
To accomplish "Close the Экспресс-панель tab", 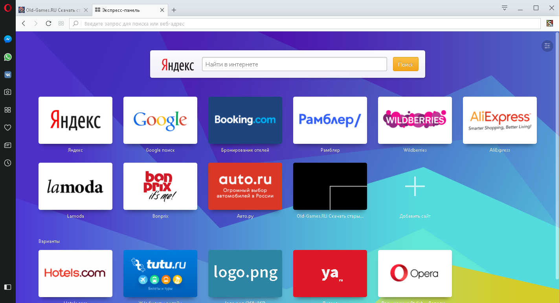I will tap(162, 10).
